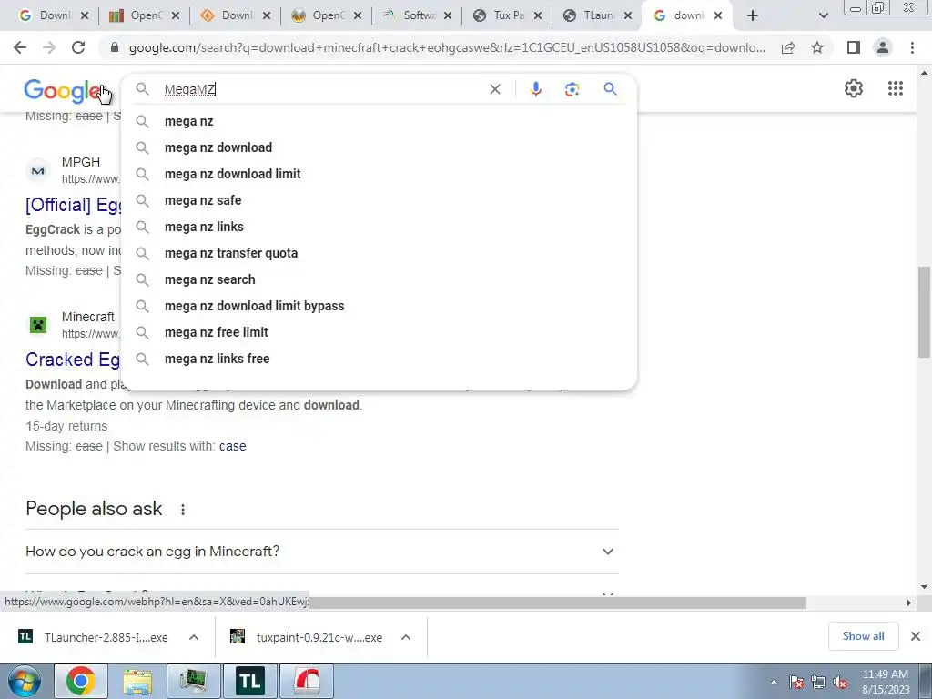Viewport: 932px width, 699px height.
Task: Open the TL launcher taskbar icon
Action: click(x=249, y=681)
